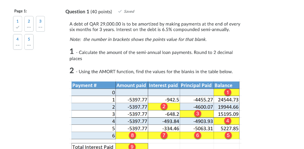The image size is (304, 149).
Task: Click the Total Interest Paid label
Action: [93, 147]
